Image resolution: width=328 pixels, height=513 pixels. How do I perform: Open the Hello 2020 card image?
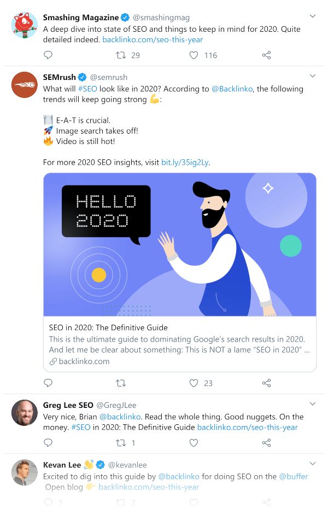click(179, 245)
